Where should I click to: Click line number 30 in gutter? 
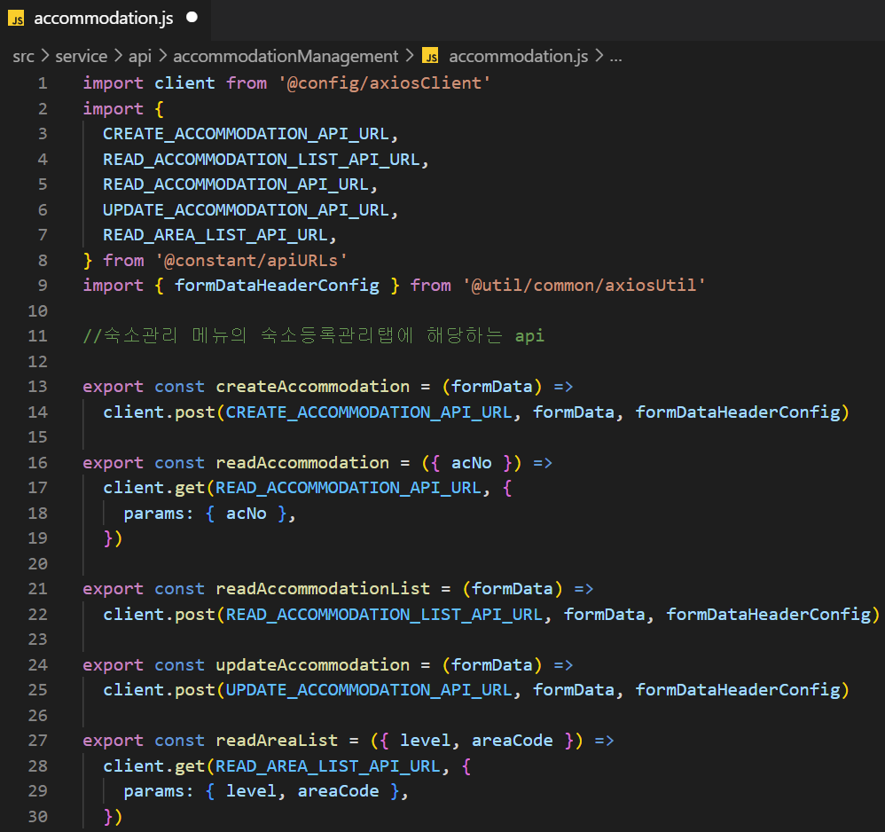click(x=38, y=817)
